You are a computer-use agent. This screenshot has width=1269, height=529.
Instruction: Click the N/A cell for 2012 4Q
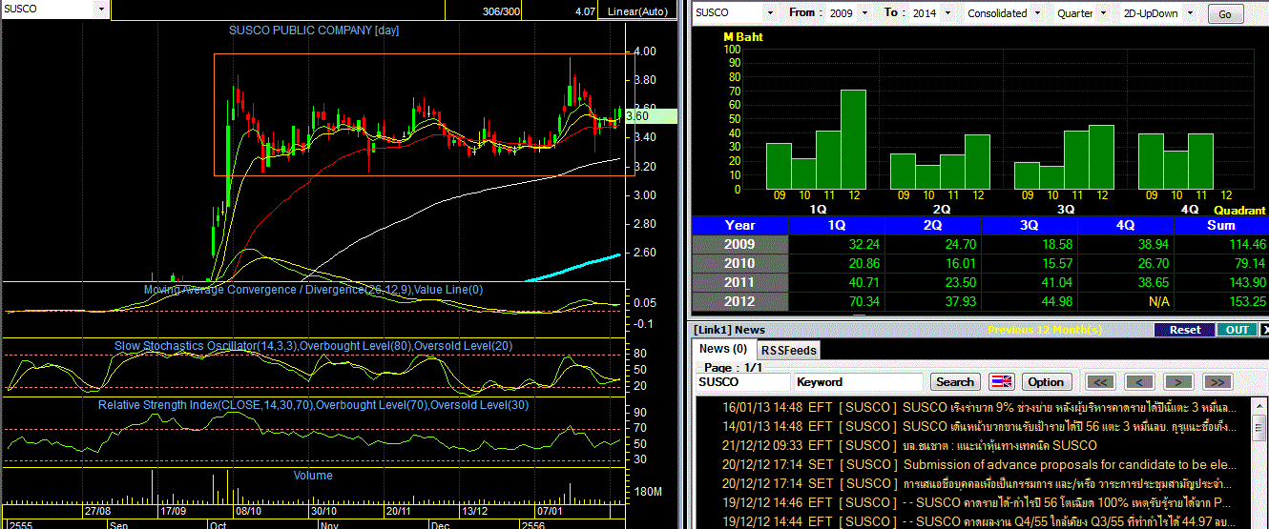[1126, 301]
